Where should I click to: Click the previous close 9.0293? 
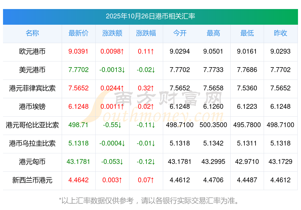coord(281,51)
